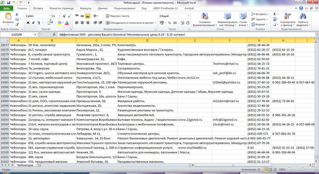Click the Fill down arrow icon

[x=275, y=19]
